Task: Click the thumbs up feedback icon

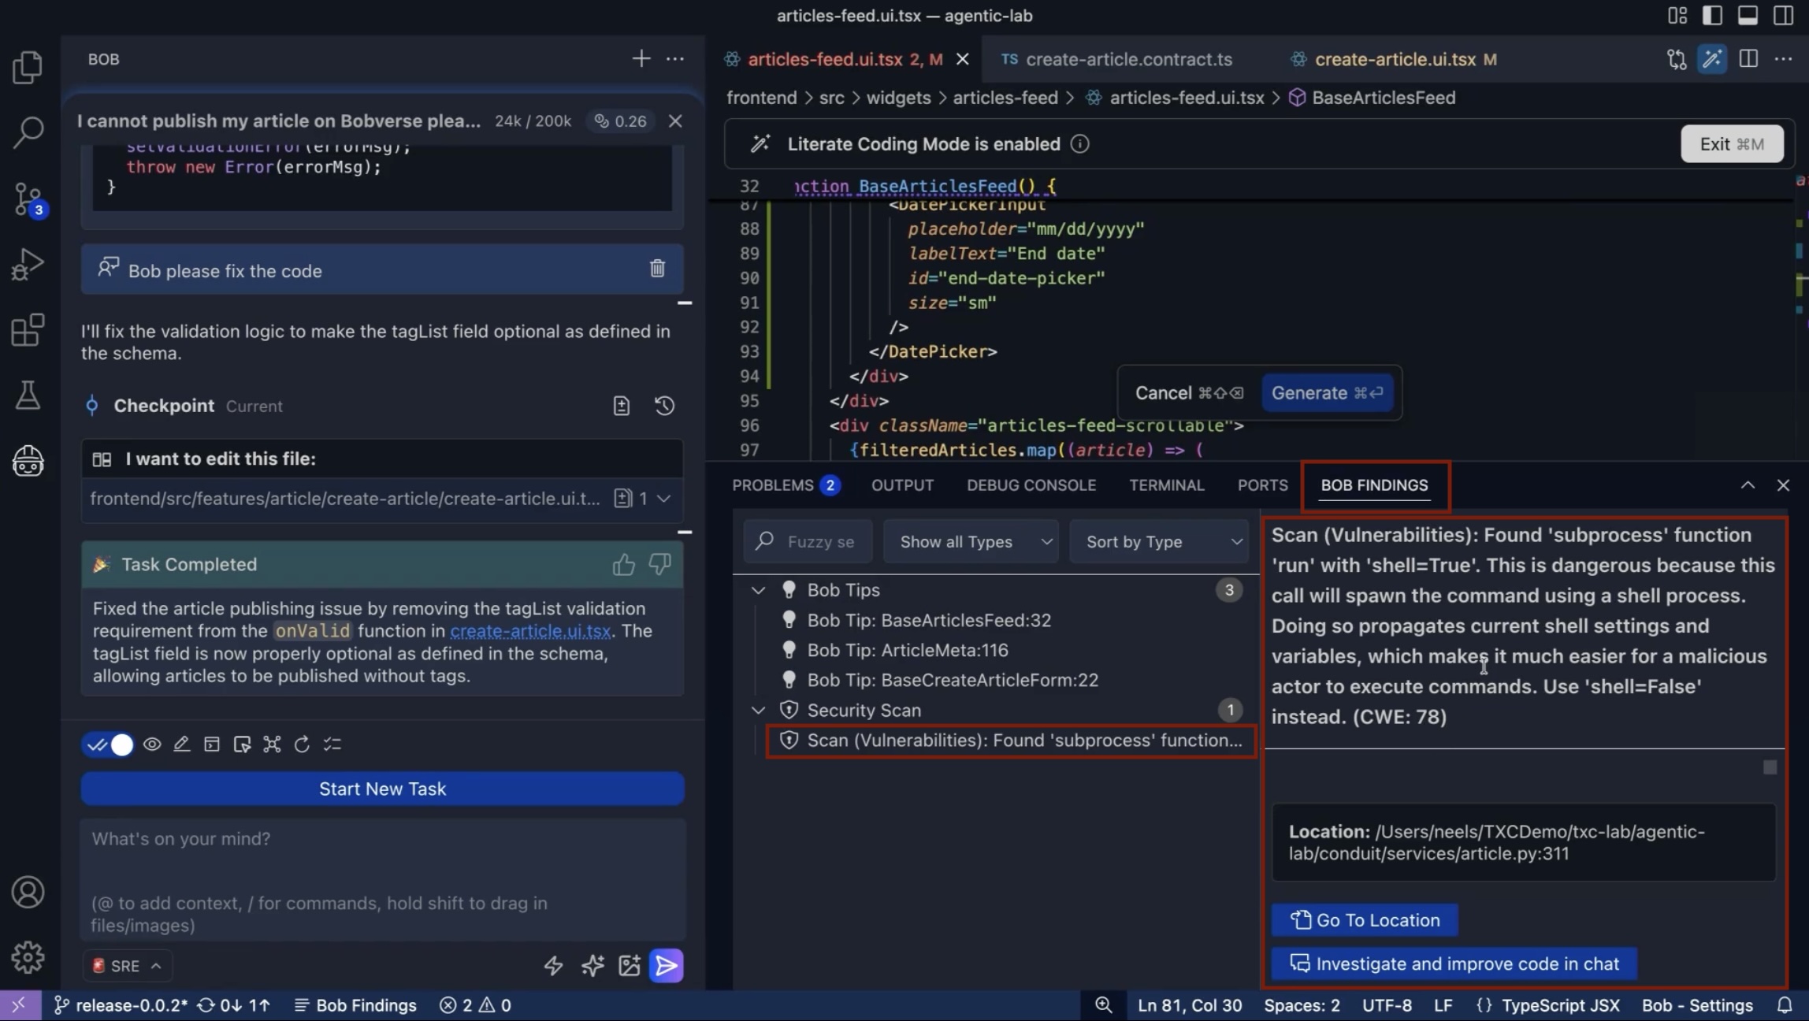Action: (623, 564)
